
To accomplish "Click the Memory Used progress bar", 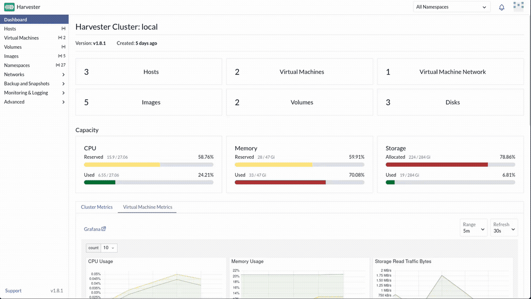I will tap(299, 182).
